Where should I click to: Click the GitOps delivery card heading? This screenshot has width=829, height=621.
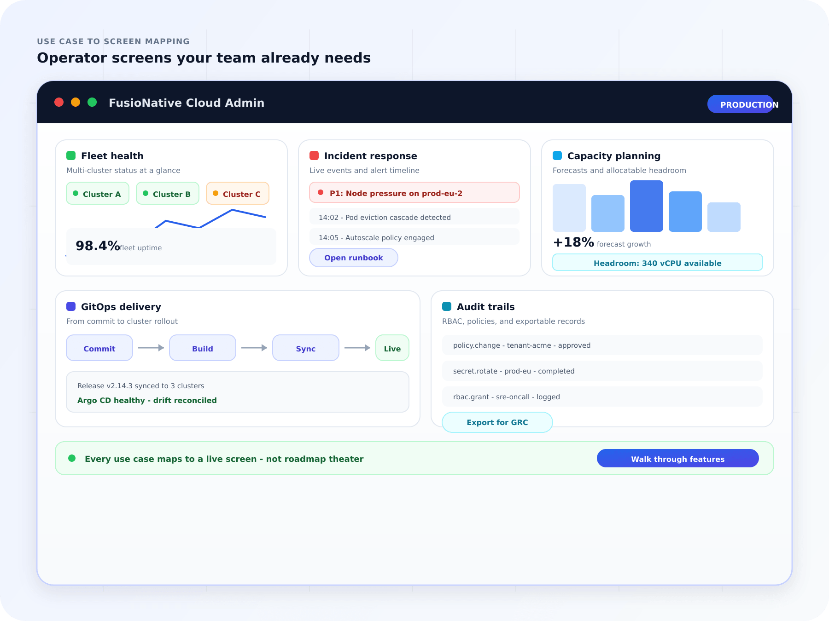pyautogui.click(x=121, y=307)
